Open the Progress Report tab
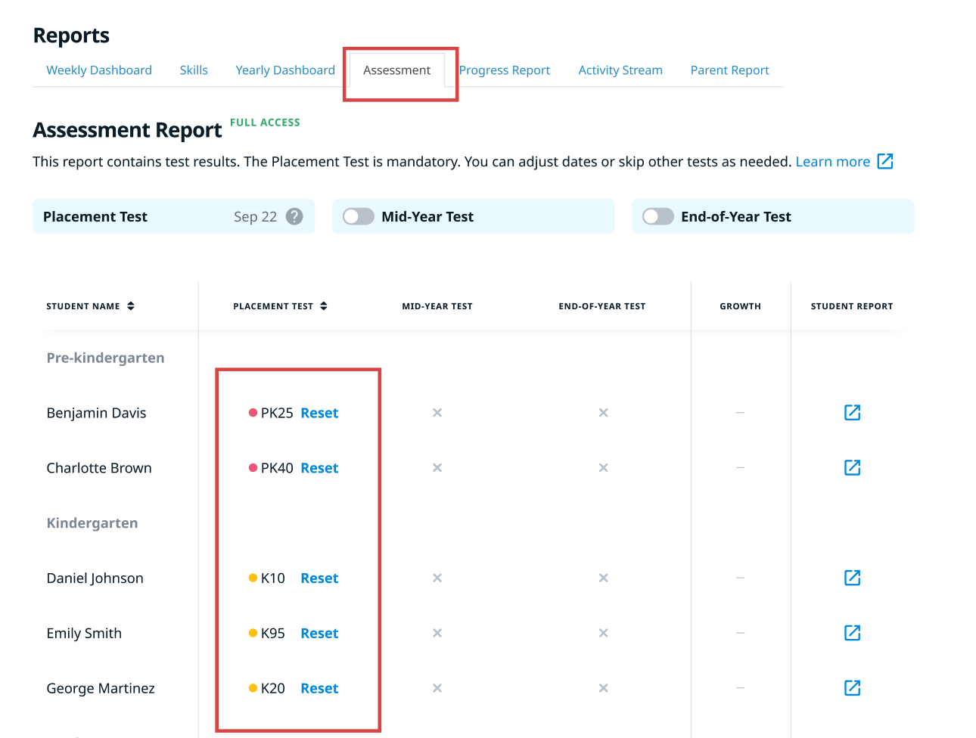The width and height of the screenshot is (976, 738). tap(505, 70)
